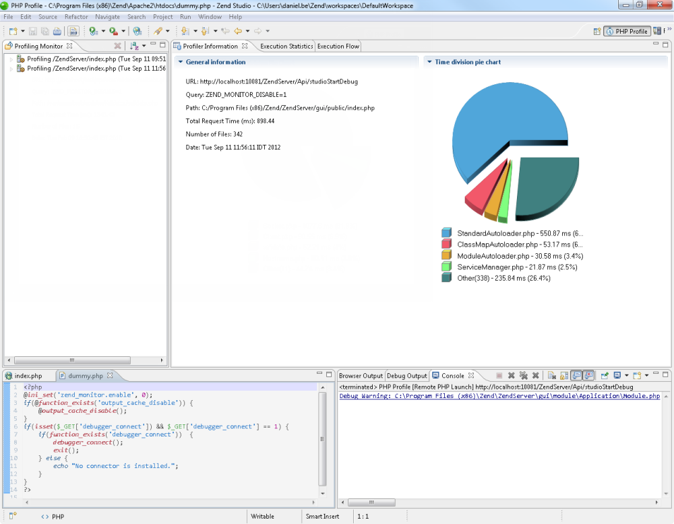The width and height of the screenshot is (674, 524).
Task: Click the web browser globe toolbar icon
Action: (137, 31)
